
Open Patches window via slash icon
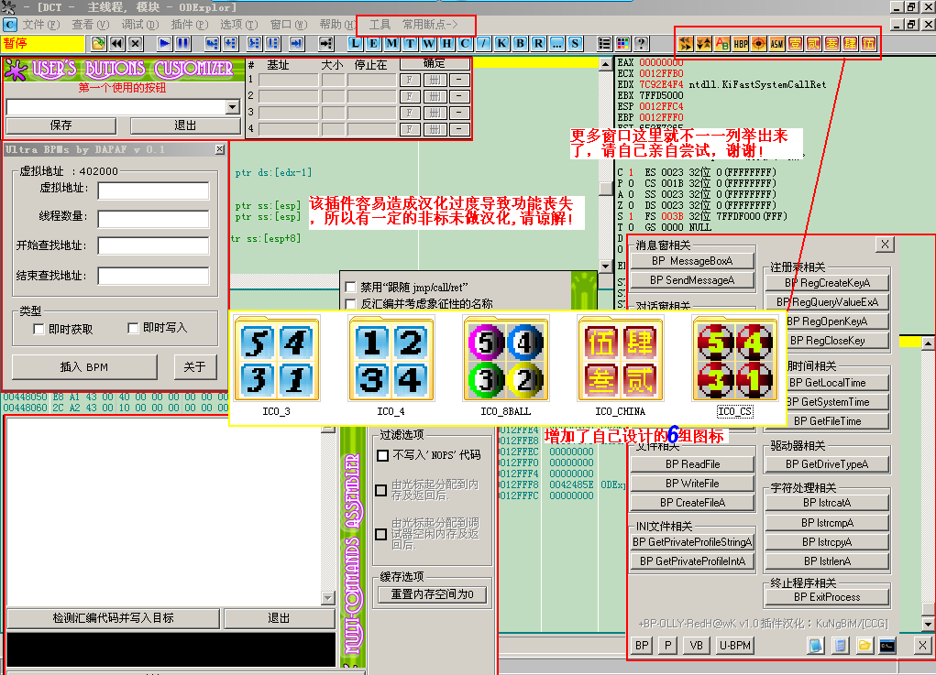(x=483, y=44)
